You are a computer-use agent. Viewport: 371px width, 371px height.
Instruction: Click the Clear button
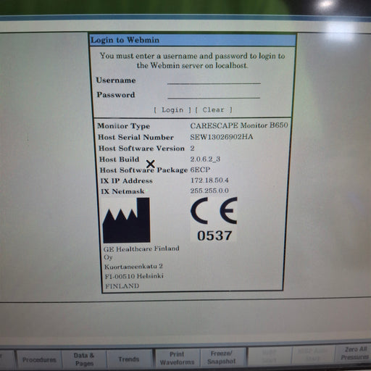pos(214,110)
